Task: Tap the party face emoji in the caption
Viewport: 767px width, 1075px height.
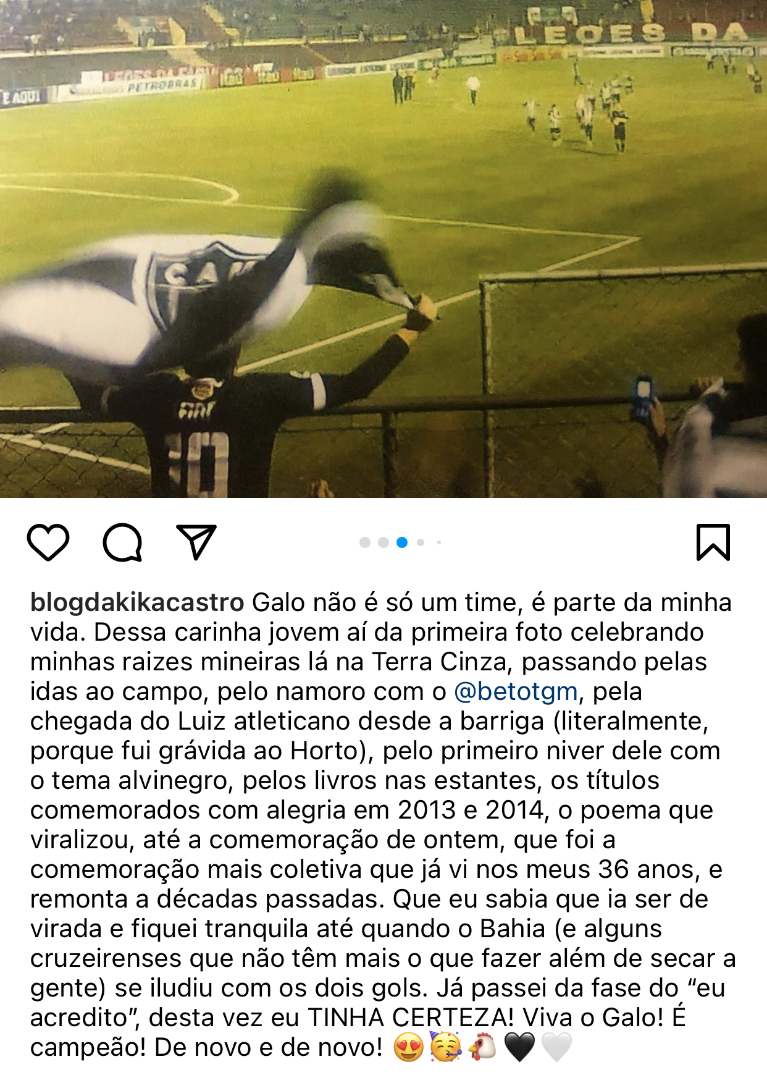Action: (445, 1047)
